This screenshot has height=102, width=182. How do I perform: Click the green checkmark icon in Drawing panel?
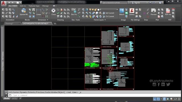point(58,13)
